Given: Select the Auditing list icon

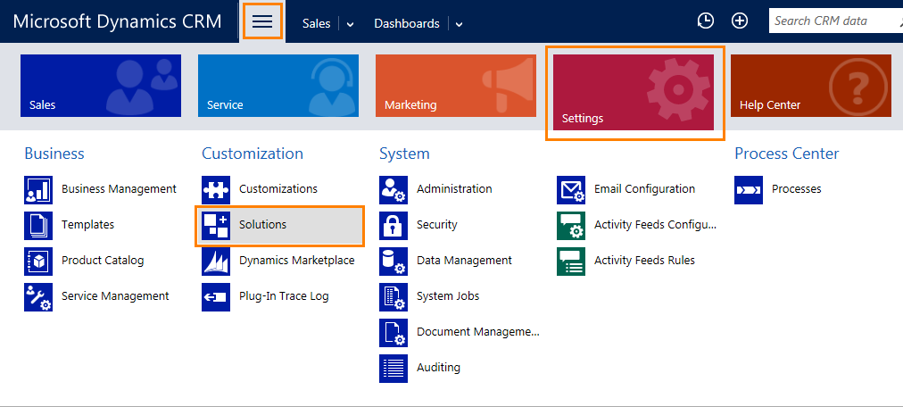Looking at the screenshot, I should click(394, 368).
